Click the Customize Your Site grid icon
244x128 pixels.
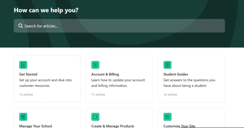pyautogui.click(x=167, y=117)
